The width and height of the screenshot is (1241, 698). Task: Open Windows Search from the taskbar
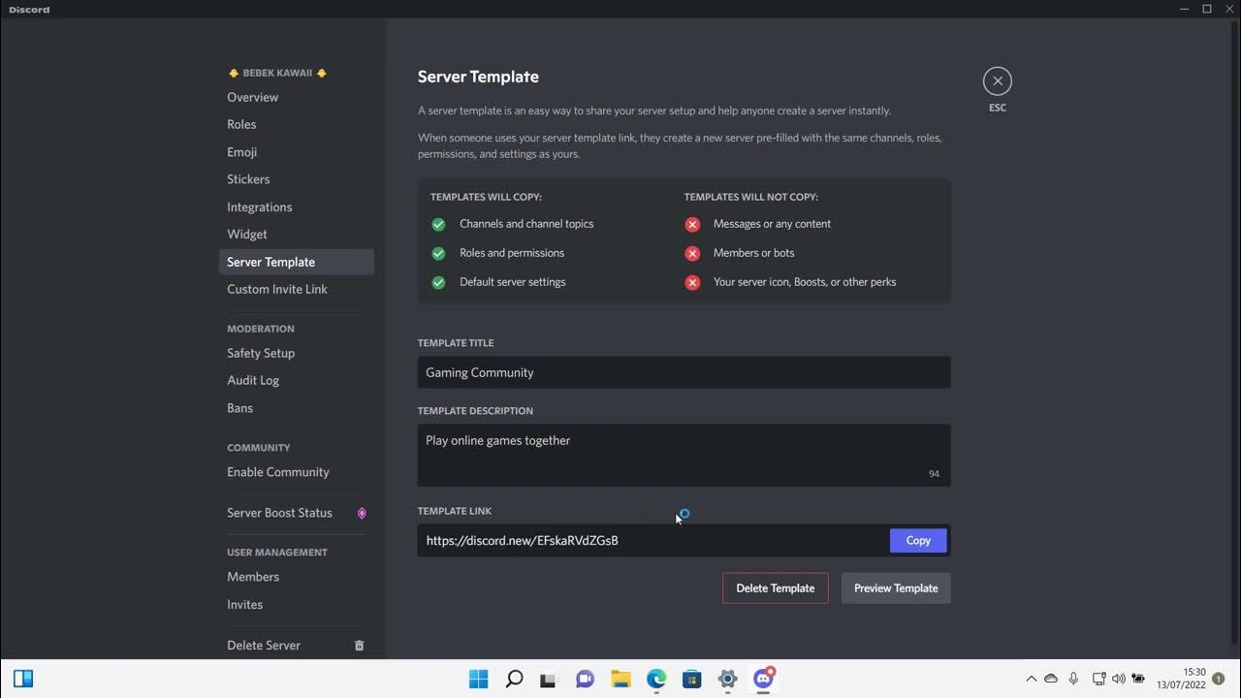point(515,679)
